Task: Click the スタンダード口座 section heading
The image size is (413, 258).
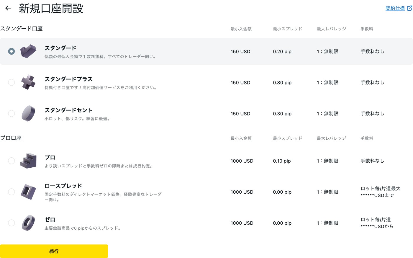Action: [x=22, y=29]
